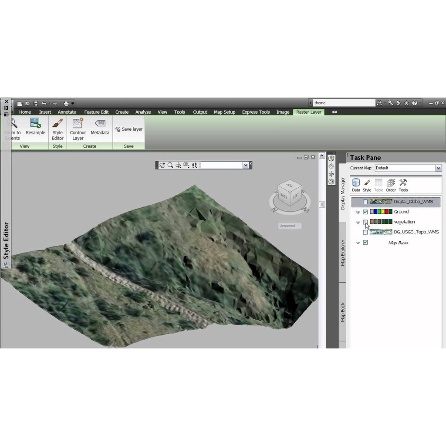Open the Map Setup ribbon tab
446x446 pixels.
224,112
